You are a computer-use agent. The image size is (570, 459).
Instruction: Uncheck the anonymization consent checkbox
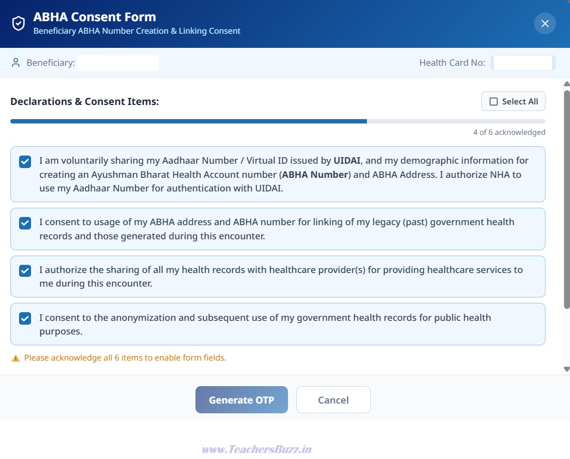click(x=25, y=319)
